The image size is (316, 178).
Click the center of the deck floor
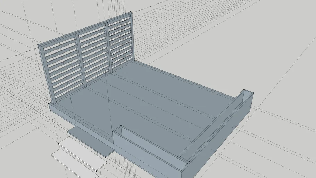(x=146, y=101)
